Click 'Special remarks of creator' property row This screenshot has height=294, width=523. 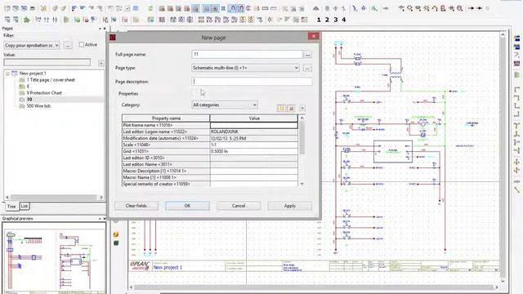[x=209, y=184]
